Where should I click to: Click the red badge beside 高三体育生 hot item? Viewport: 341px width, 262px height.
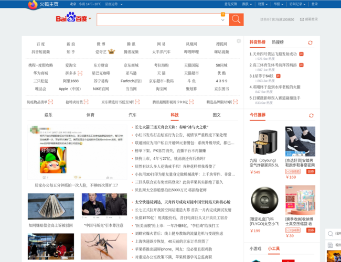[x=302, y=65]
